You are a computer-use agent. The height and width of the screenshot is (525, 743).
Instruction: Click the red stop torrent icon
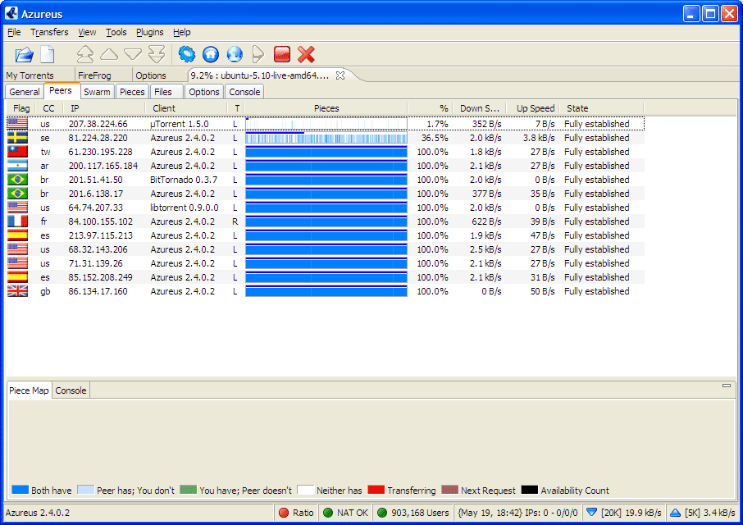[x=282, y=54]
